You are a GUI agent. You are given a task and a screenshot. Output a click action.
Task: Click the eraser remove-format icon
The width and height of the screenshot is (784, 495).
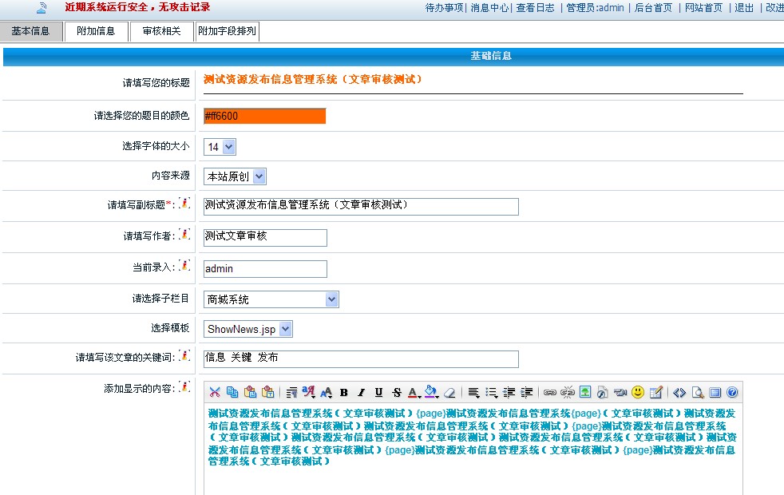click(x=449, y=393)
